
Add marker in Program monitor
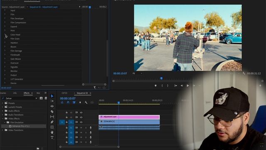155,86
